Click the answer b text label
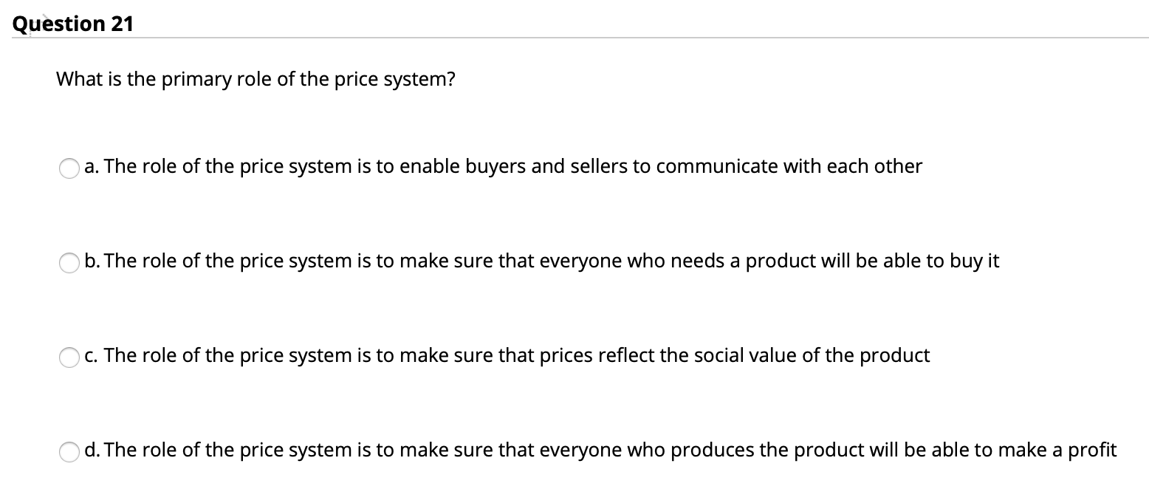 541,261
